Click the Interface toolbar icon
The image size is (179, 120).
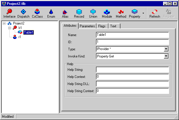tap(9, 13)
